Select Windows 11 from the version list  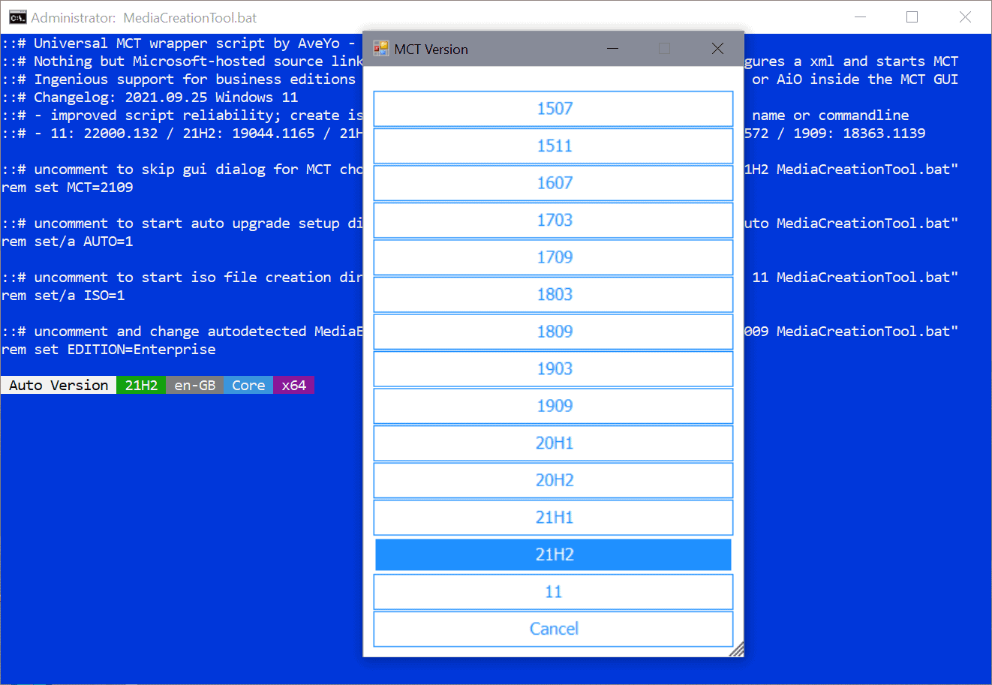coord(553,591)
